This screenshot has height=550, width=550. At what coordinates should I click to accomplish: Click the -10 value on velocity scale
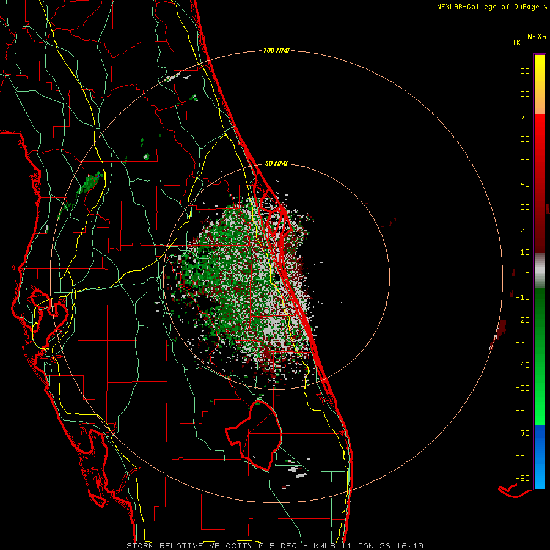click(522, 298)
